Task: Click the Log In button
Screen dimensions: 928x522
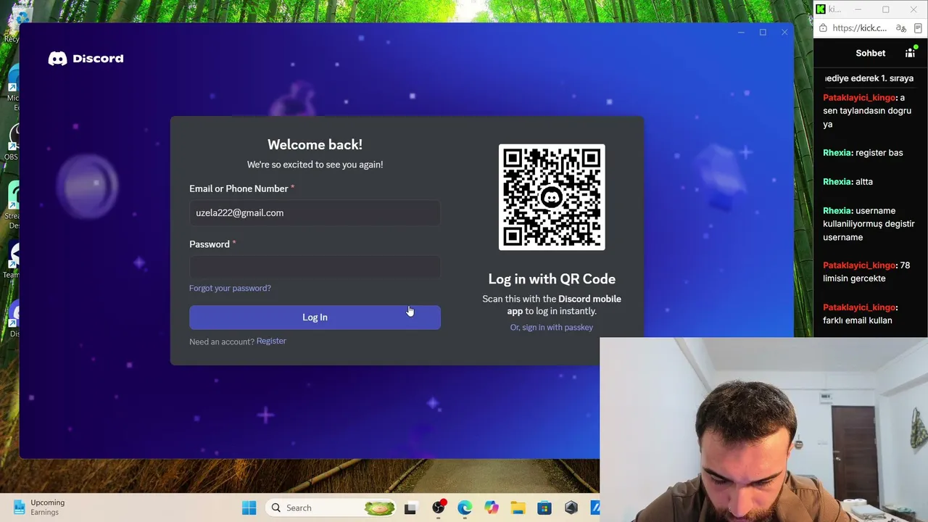Action: point(315,318)
